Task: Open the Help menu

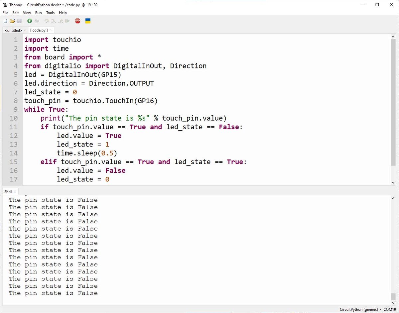Action: pos(63,13)
